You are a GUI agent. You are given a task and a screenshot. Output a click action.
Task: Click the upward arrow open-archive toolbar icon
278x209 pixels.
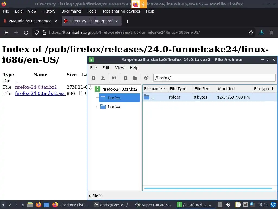103,78
